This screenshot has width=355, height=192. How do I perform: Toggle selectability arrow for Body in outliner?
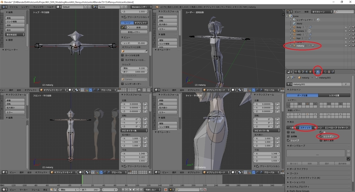pyautogui.click(x=349, y=27)
